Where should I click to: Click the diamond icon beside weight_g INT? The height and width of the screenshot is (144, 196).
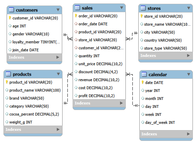pyautogui.click(x=7, y=122)
